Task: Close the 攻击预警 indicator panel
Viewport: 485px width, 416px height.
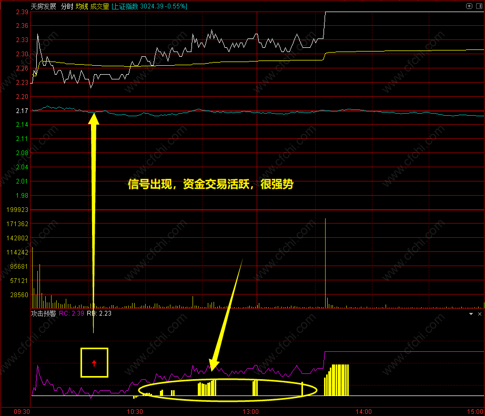Action: 480,314
